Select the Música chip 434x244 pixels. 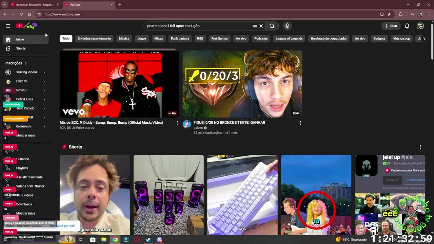point(124,38)
